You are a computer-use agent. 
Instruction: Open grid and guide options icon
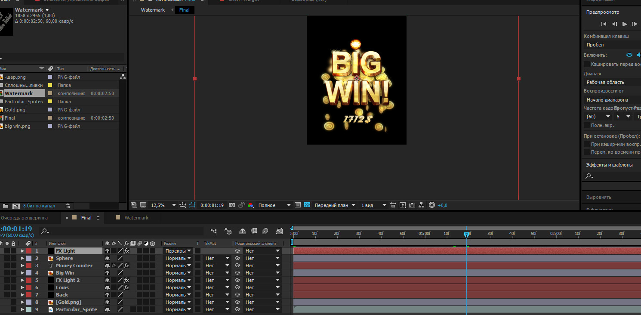[183, 205]
